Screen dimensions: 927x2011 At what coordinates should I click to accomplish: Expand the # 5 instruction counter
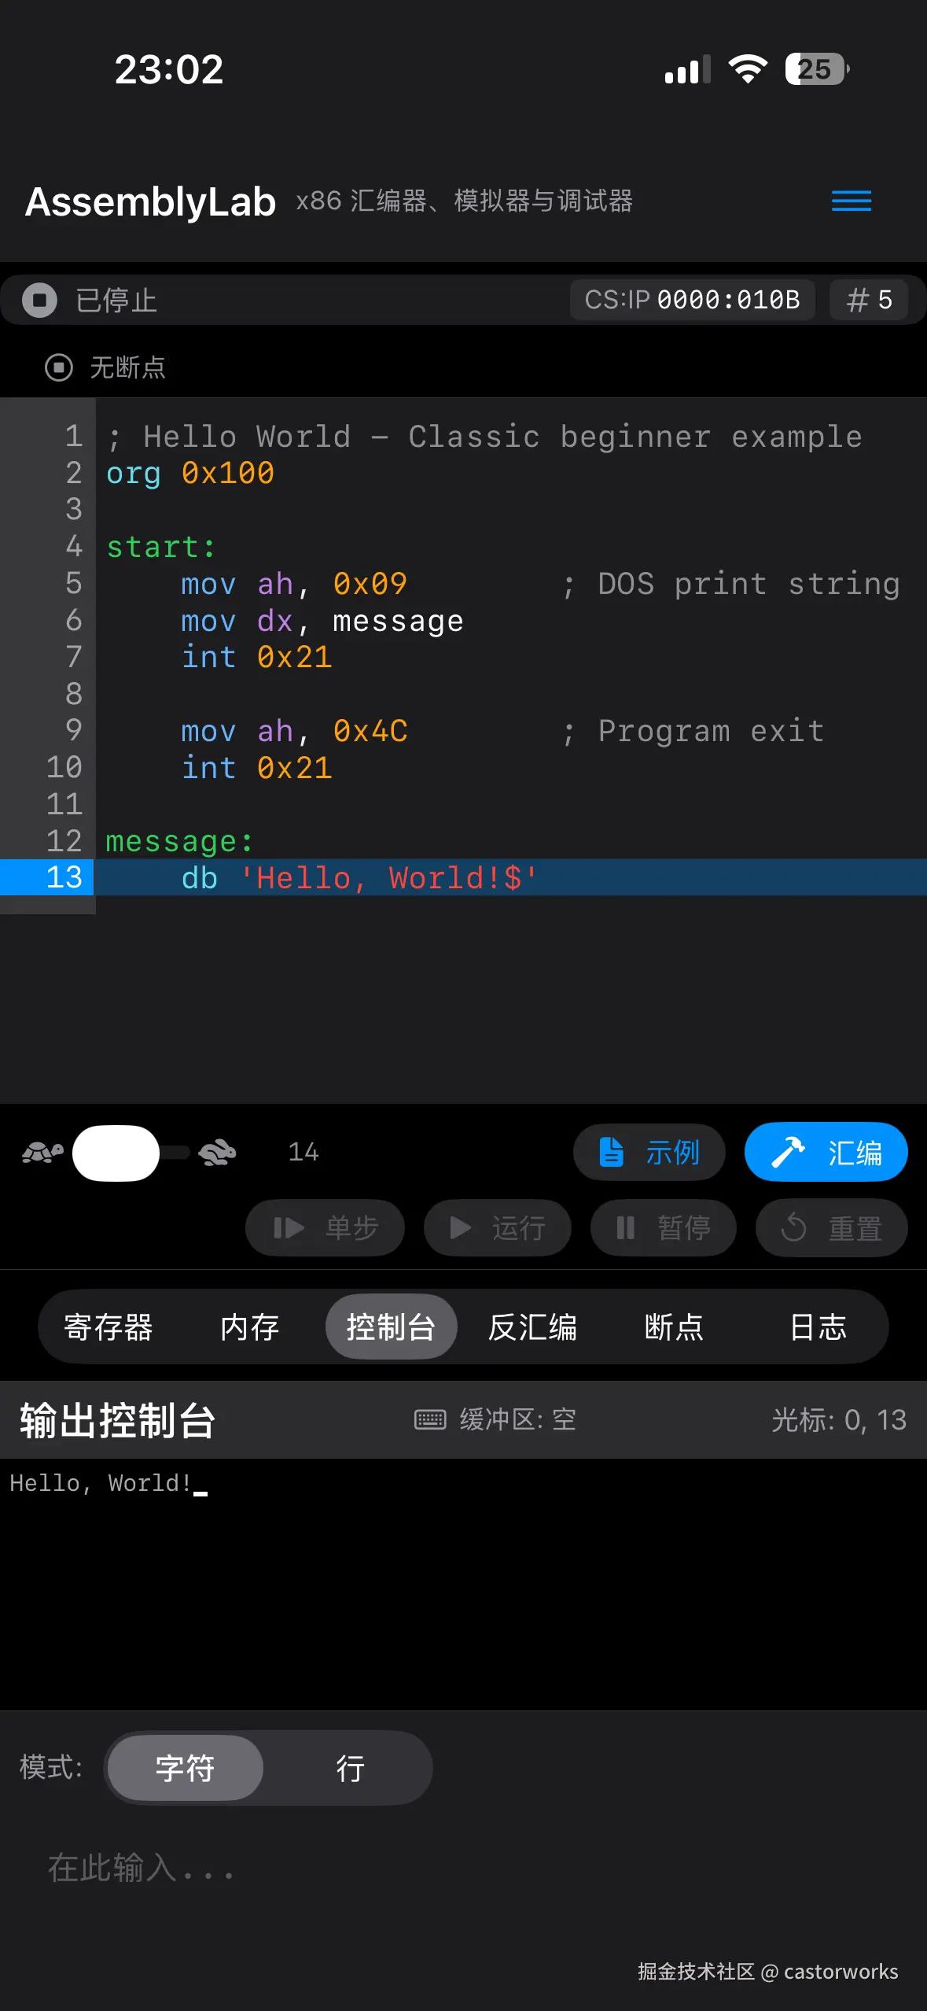[x=869, y=300]
